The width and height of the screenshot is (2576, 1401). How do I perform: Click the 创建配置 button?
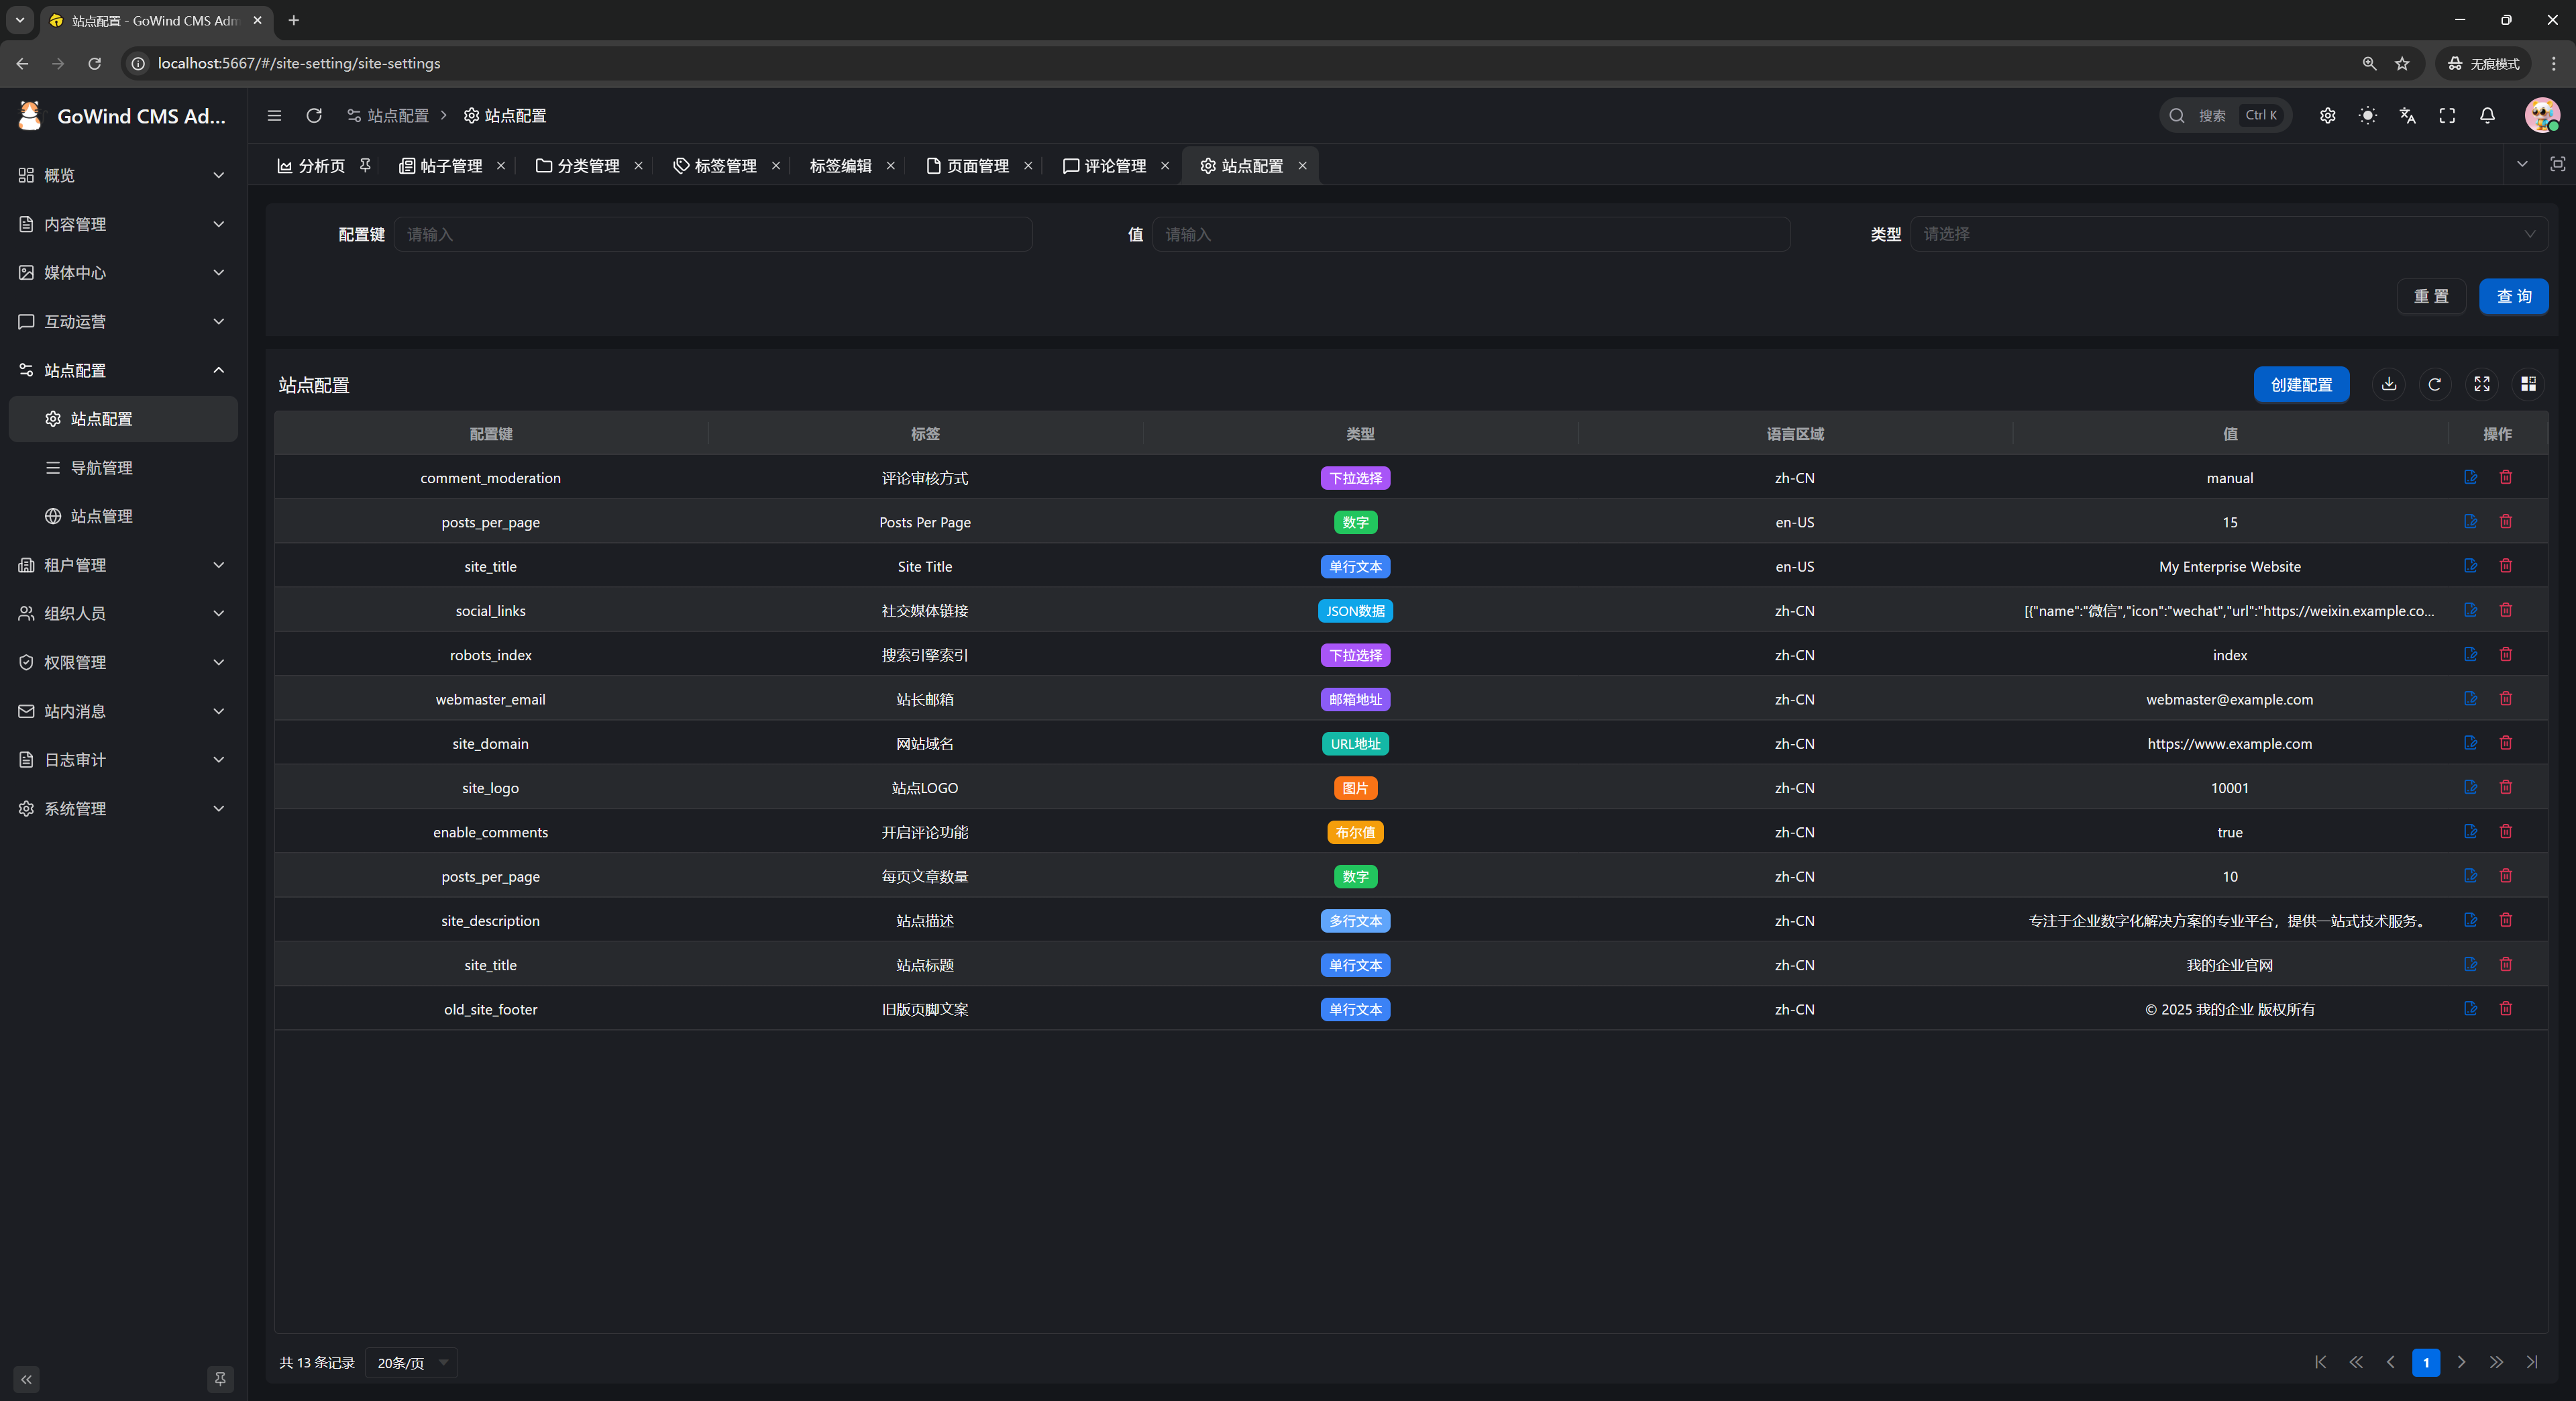coord(2300,384)
